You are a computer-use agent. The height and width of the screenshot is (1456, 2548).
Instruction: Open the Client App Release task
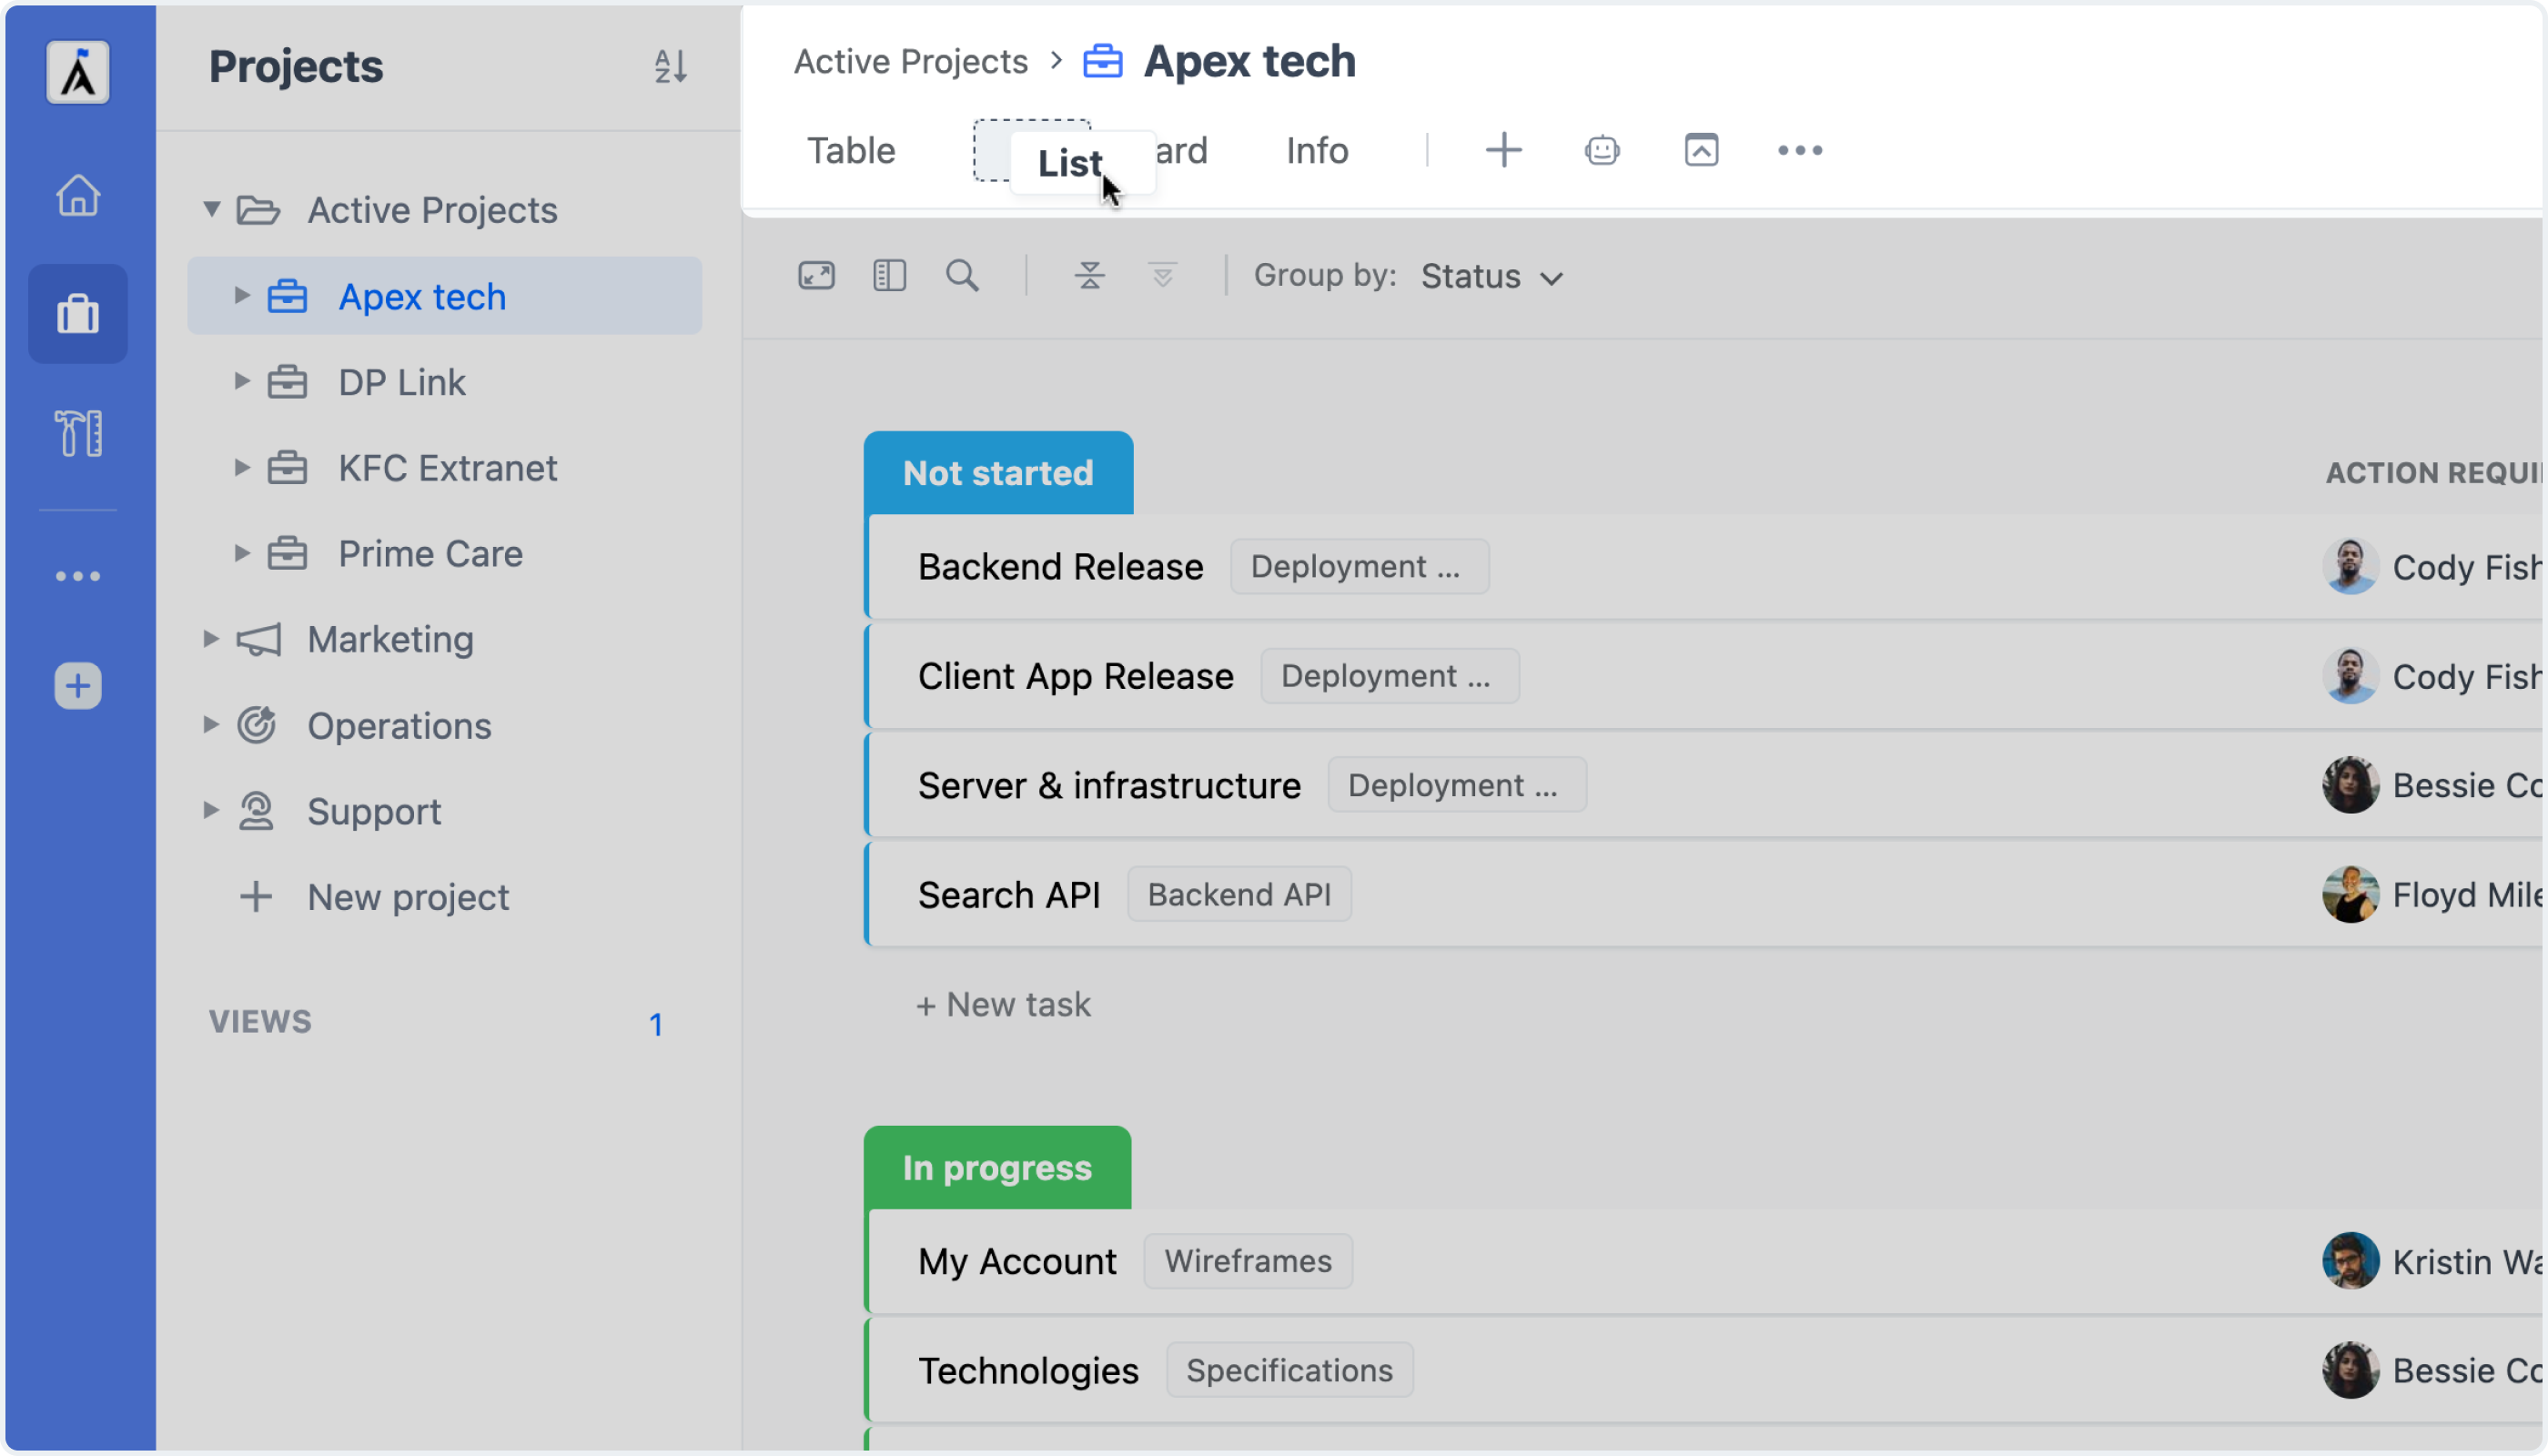coord(1076,676)
